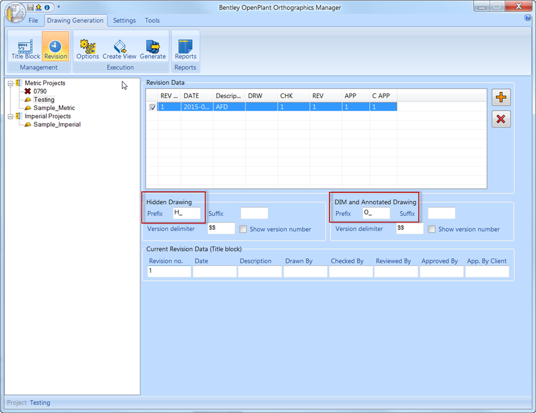The image size is (536, 413).
Task: Click the Checked By input field
Action: [x=350, y=272]
